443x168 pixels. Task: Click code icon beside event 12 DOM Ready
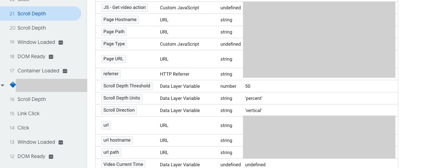coord(51,157)
